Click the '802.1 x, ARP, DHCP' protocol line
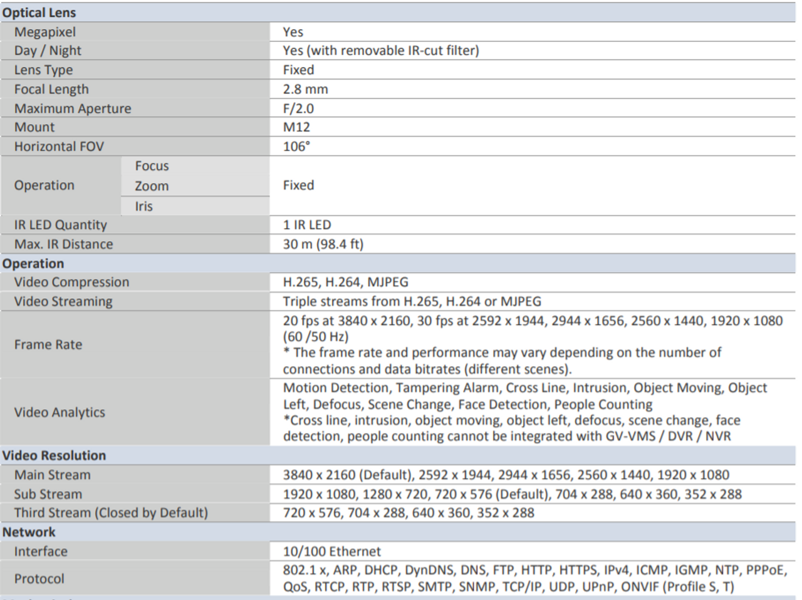 pos(534,570)
